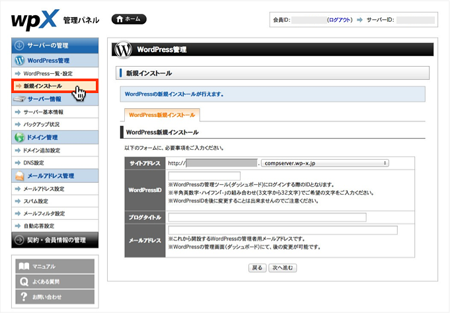The width and height of the screenshot is (450, 313).
Task: Click arrow icon next to WordPress一覧・設定
Action: point(18,73)
